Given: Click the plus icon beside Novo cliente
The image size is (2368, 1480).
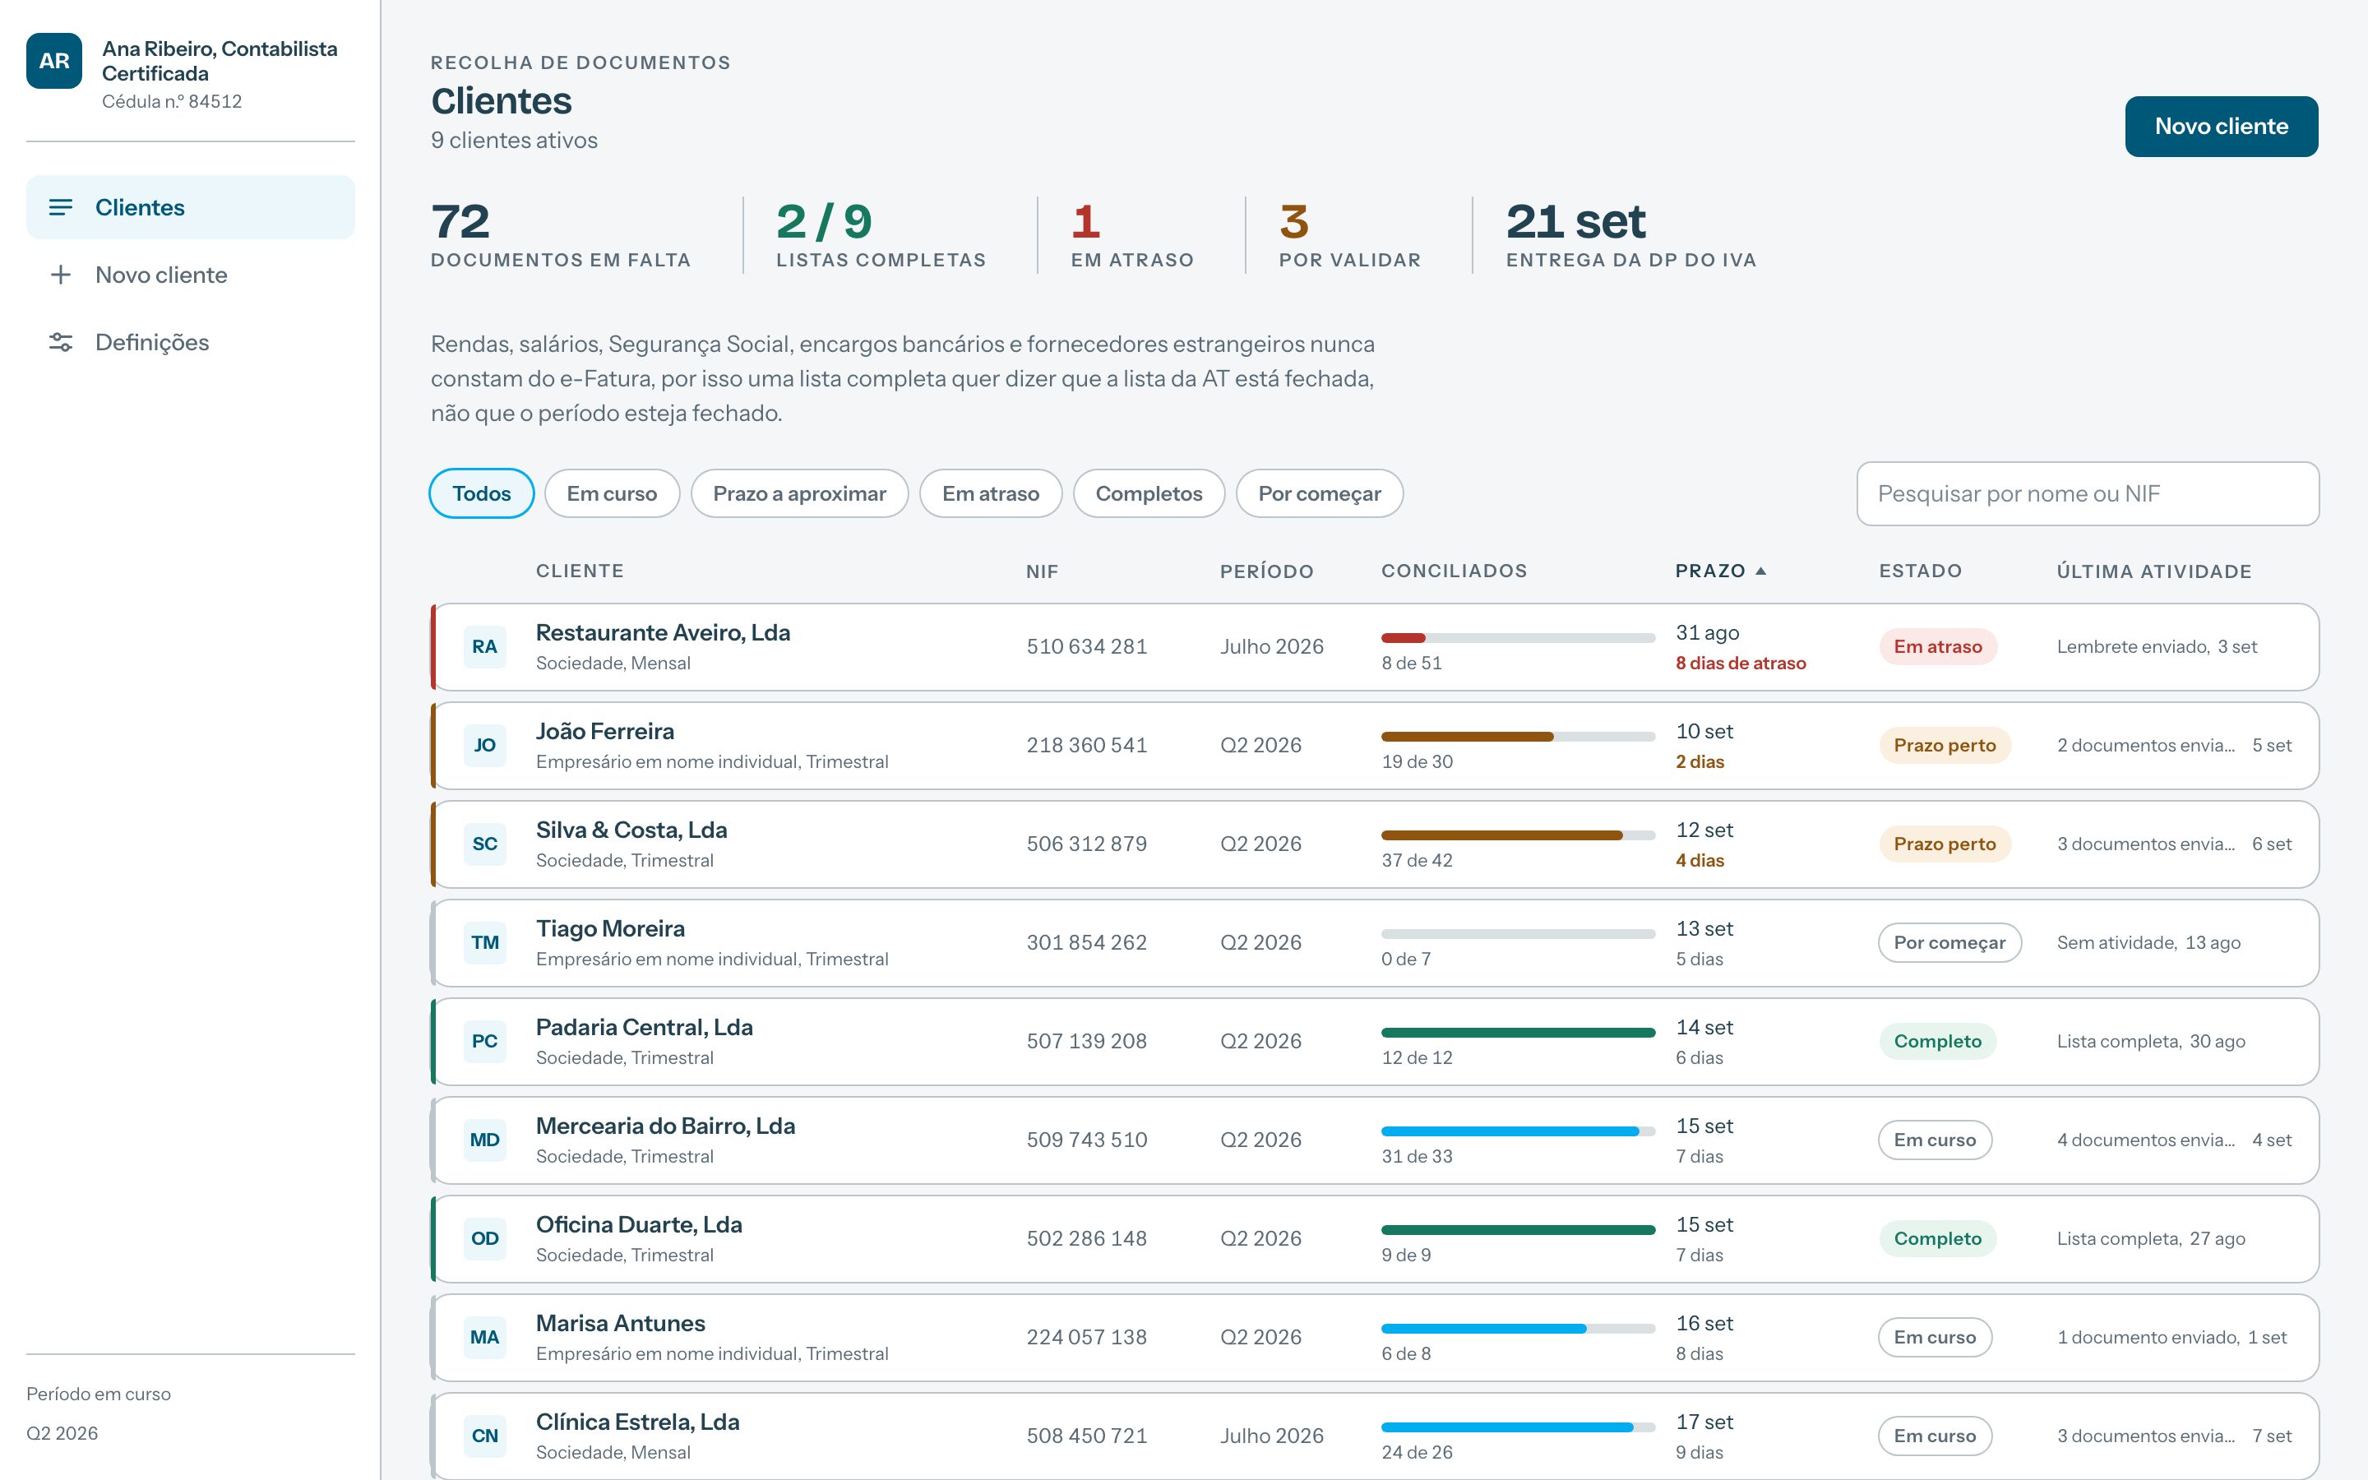Looking at the screenshot, I should click(61, 275).
